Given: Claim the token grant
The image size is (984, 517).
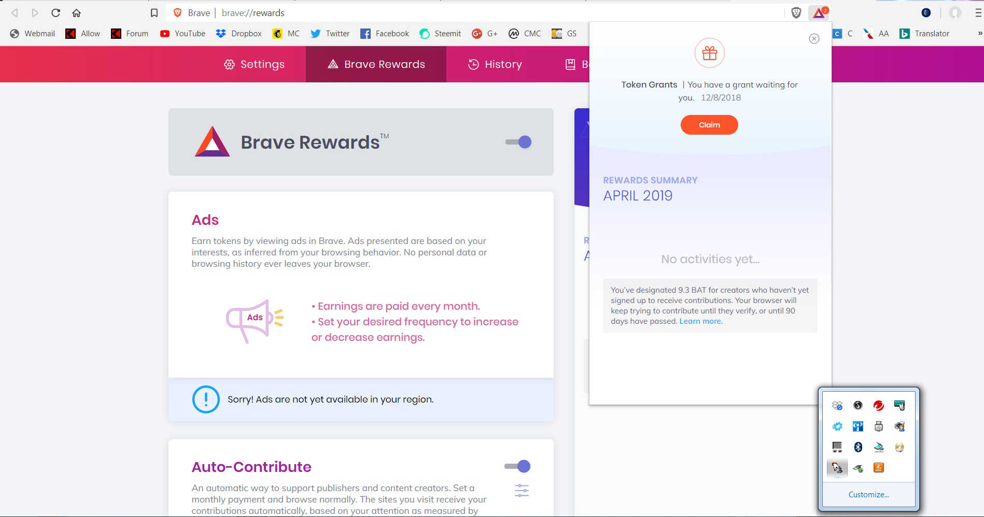Looking at the screenshot, I should point(709,125).
